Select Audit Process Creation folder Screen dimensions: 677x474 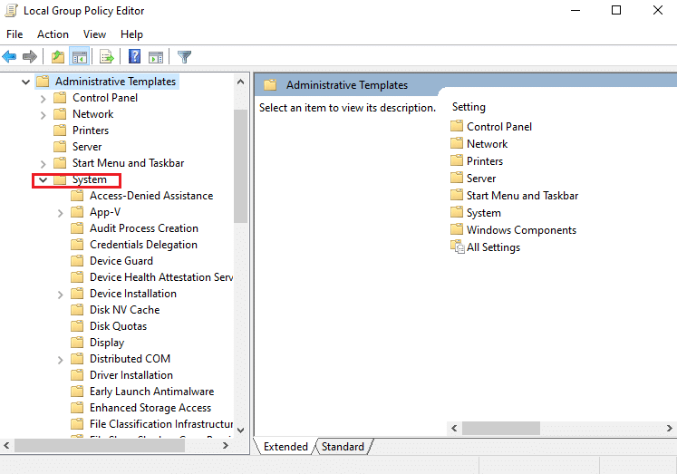(x=144, y=228)
